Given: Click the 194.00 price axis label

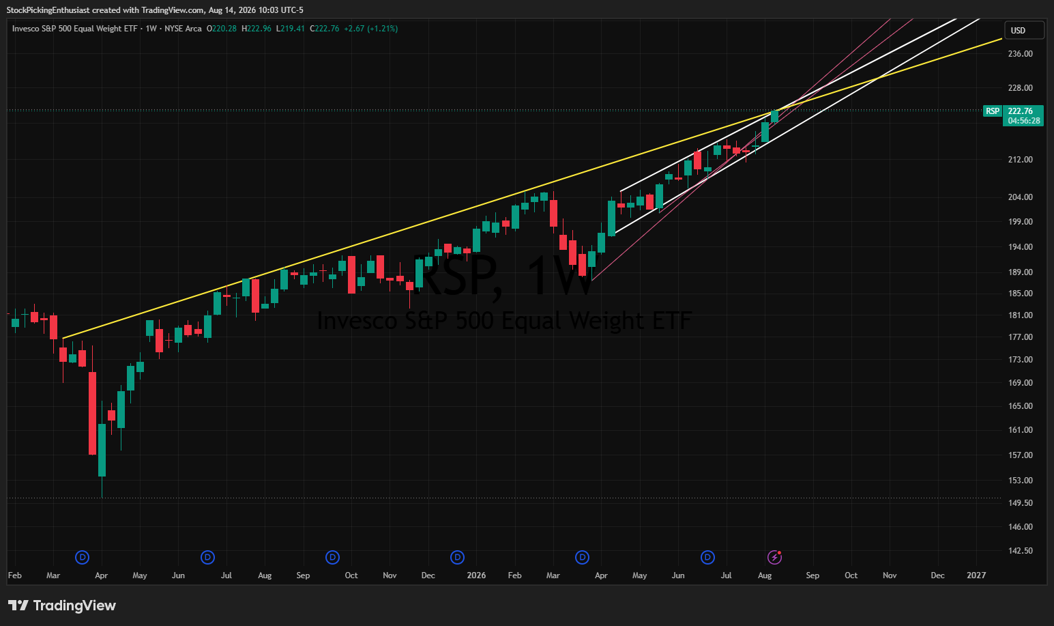Looking at the screenshot, I should tap(1020, 247).
